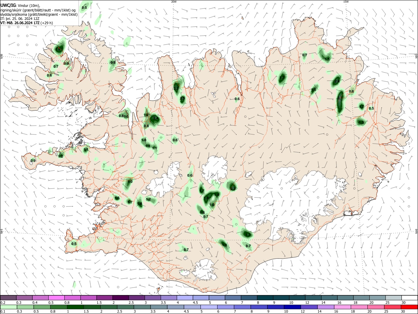
Task: Select the light gray 25–30 snow swatch
Action: tap(394, 298)
